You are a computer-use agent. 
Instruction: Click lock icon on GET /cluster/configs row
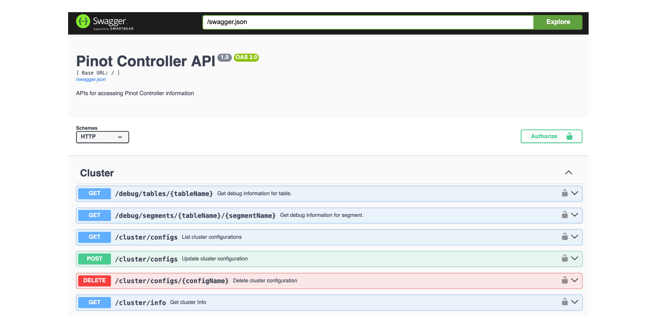pos(565,237)
